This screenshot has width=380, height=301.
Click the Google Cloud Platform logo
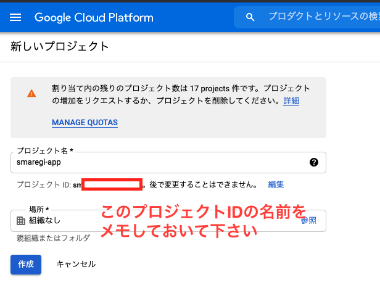(x=94, y=18)
